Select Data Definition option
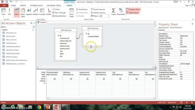The image size is (195, 110). (59, 16)
